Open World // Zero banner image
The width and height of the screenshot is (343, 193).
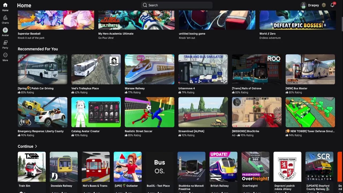coord(297,20)
